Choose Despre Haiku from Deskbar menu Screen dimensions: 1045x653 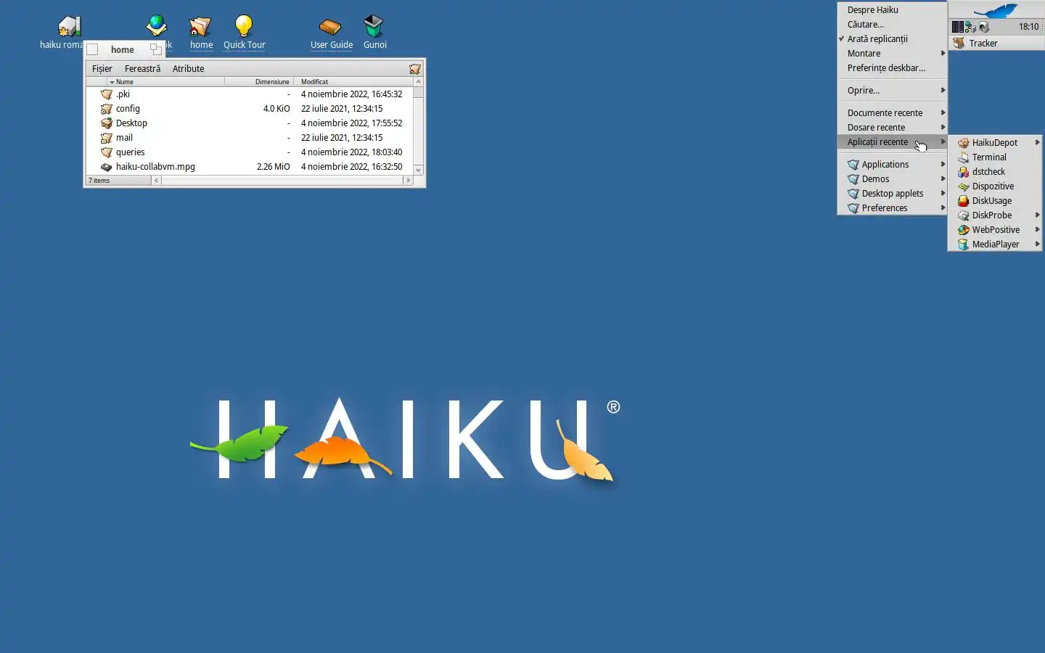pos(892,10)
